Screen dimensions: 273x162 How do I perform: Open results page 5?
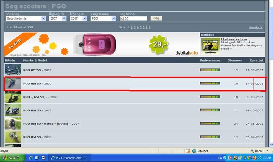coord(141,27)
